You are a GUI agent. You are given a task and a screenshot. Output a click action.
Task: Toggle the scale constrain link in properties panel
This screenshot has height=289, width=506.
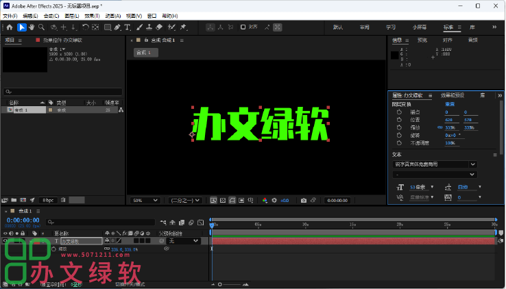point(440,127)
